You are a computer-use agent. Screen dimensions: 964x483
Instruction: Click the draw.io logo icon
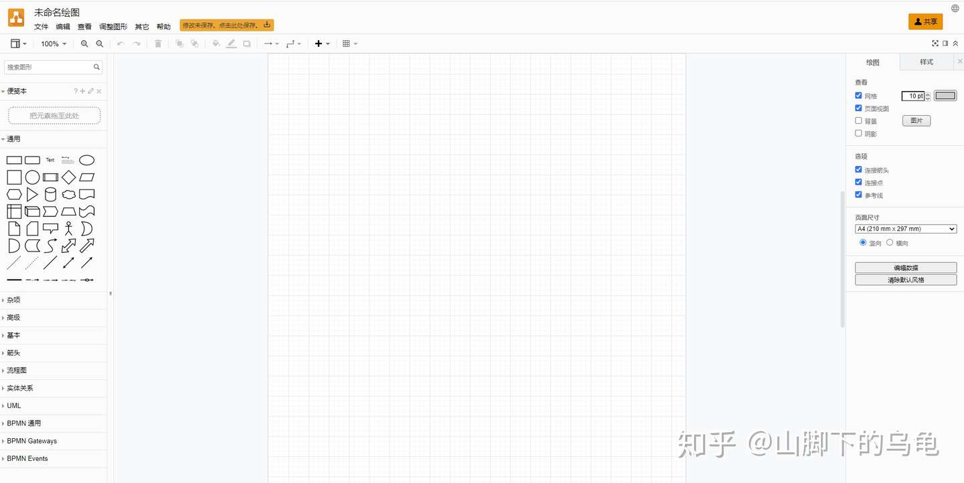pos(16,18)
